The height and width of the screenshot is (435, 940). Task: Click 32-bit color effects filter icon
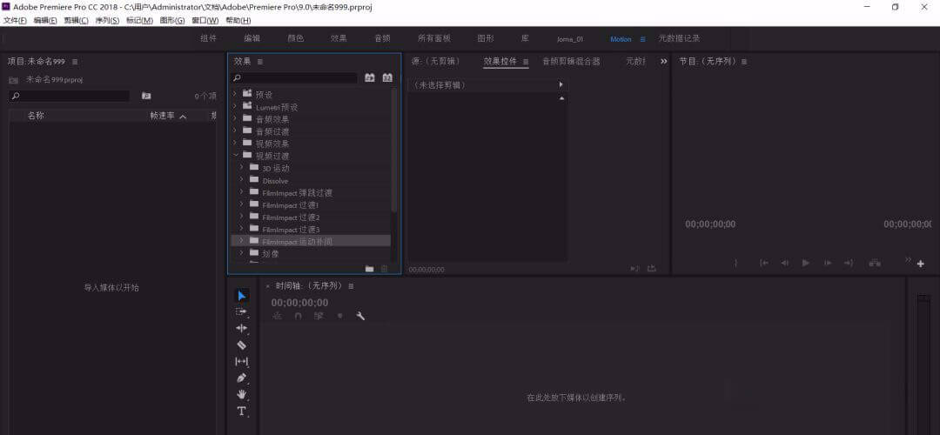[387, 78]
